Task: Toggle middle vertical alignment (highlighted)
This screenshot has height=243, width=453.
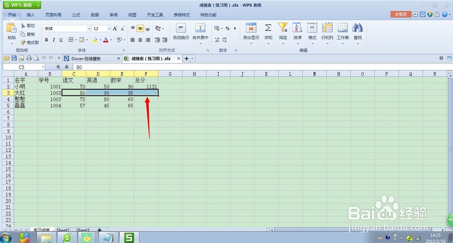Action: (140, 29)
